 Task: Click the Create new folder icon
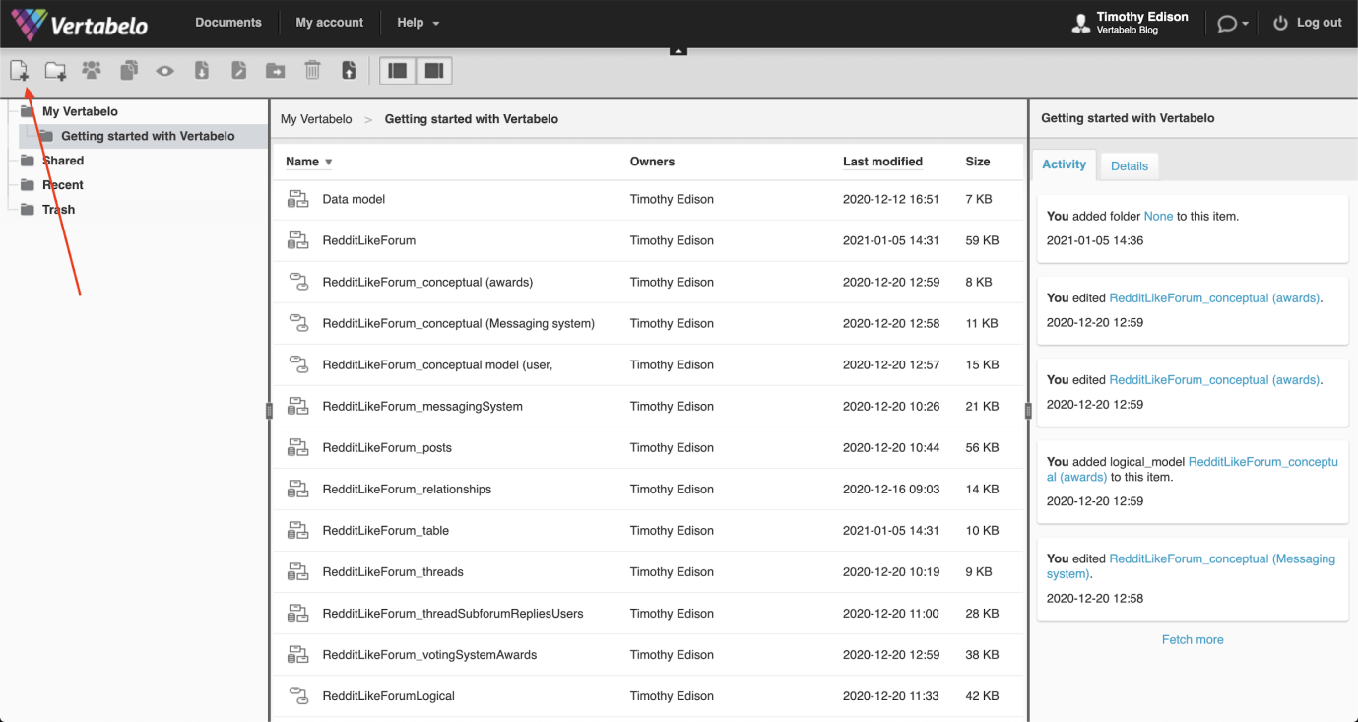tap(55, 71)
